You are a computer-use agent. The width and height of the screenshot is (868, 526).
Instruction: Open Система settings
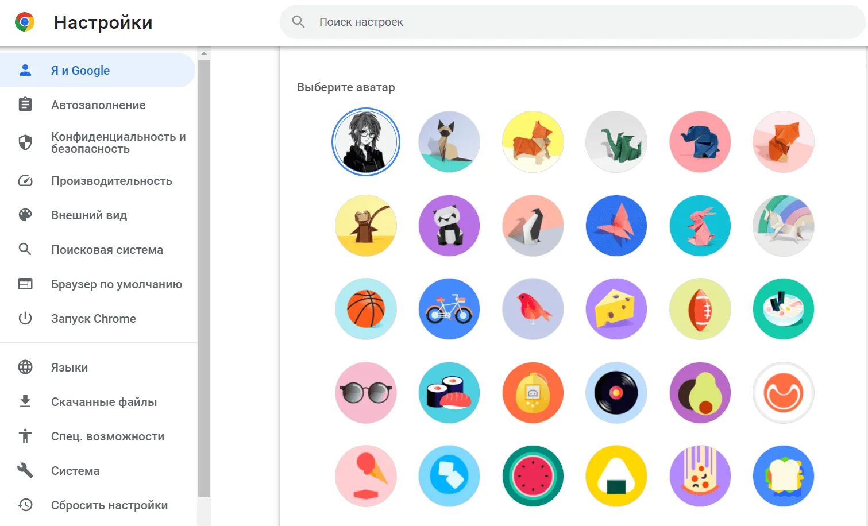[x=98, y=470]
